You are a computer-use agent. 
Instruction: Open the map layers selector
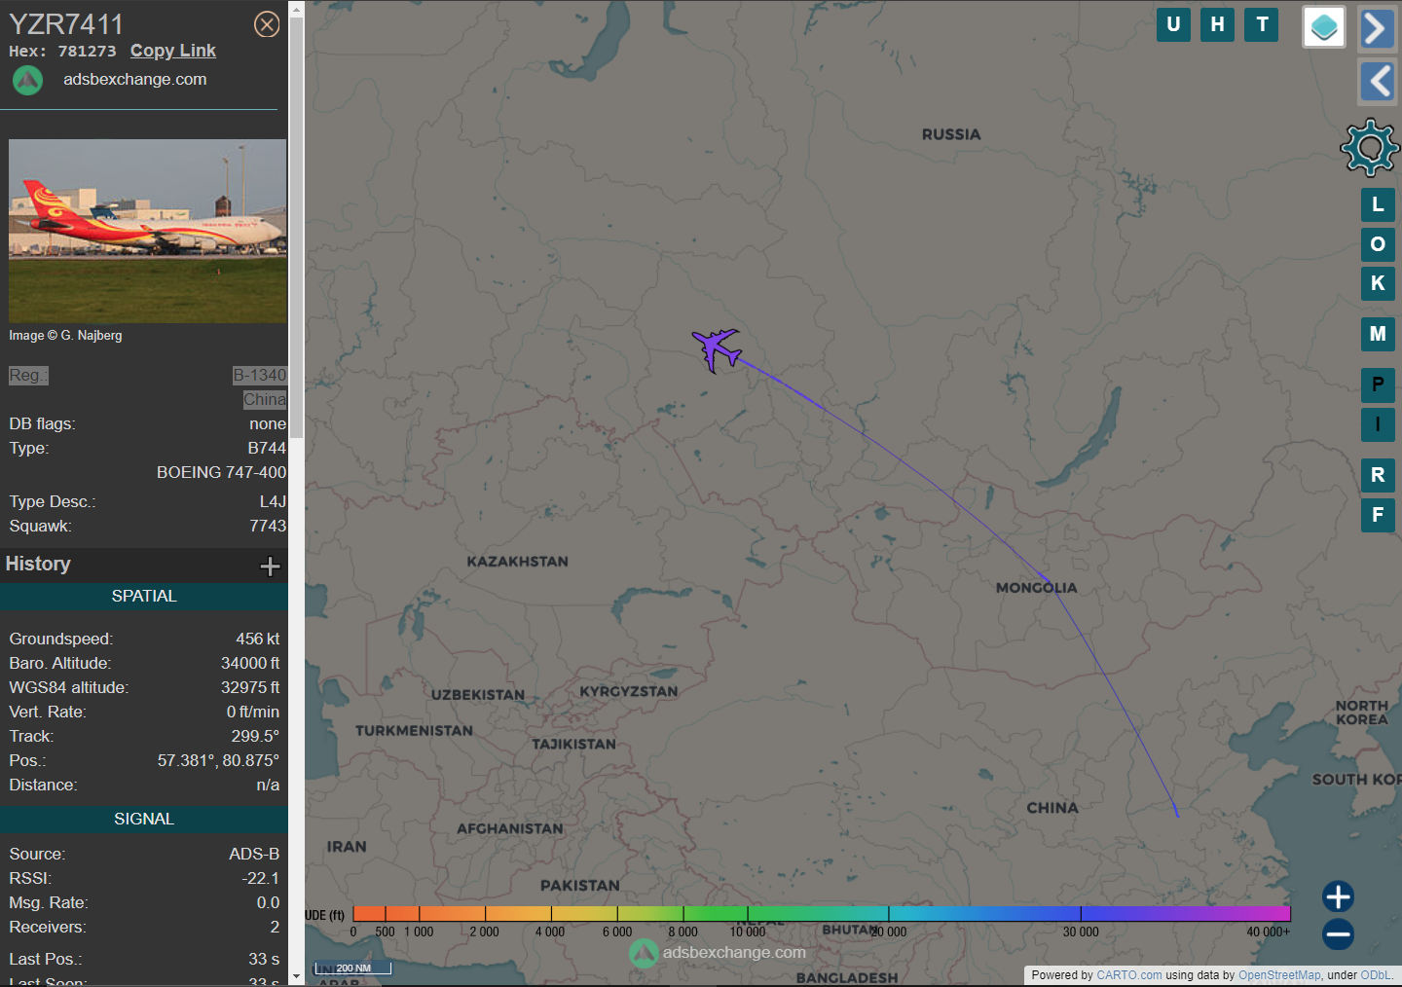[1324, 27]
